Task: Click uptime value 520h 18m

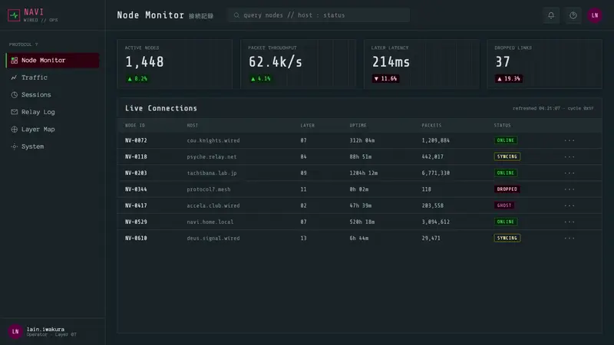Action: click(x=361, y=222)
